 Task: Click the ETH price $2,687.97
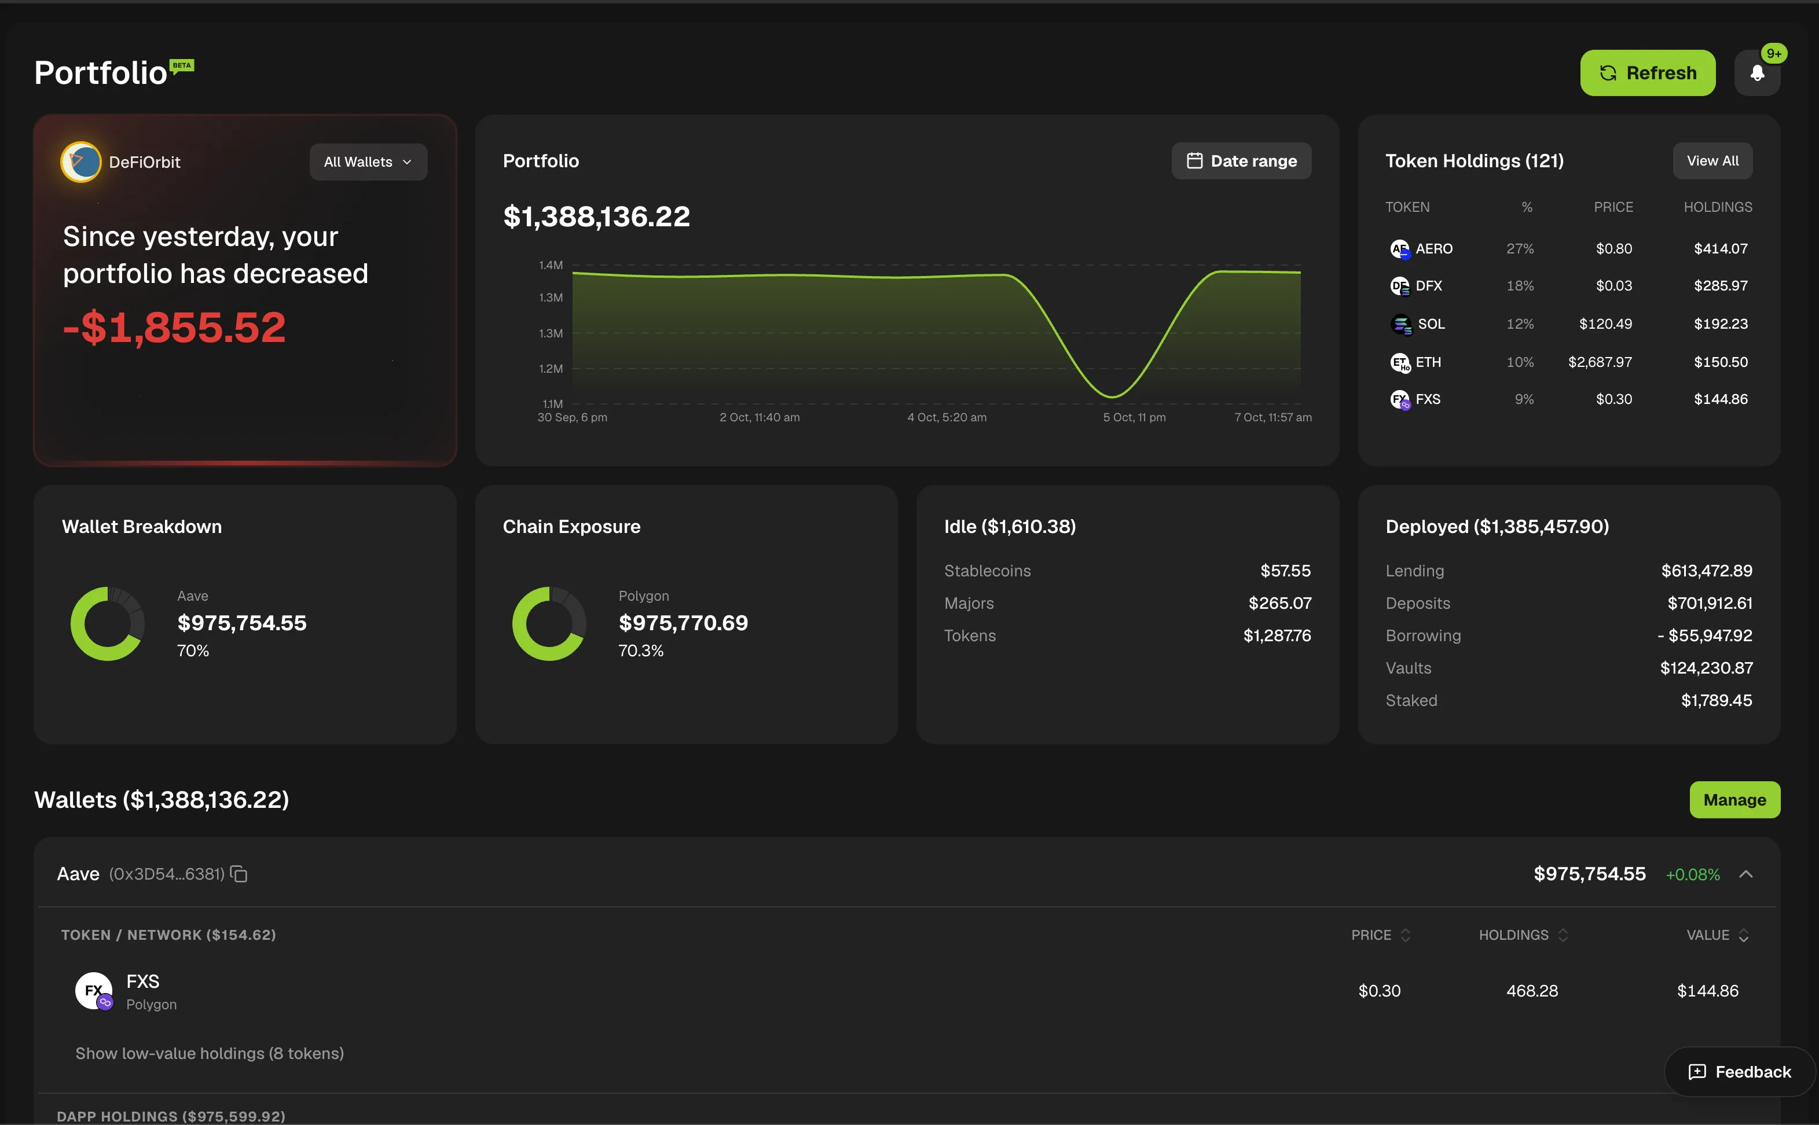(1600, 362)
